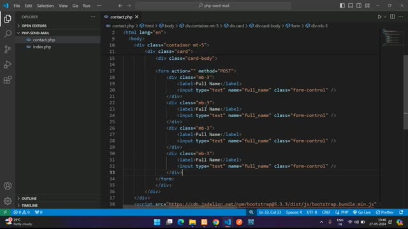Viewport: 408px width, 229px height.
Task: Click the VS Code logo icon
Action: (6, 6)
